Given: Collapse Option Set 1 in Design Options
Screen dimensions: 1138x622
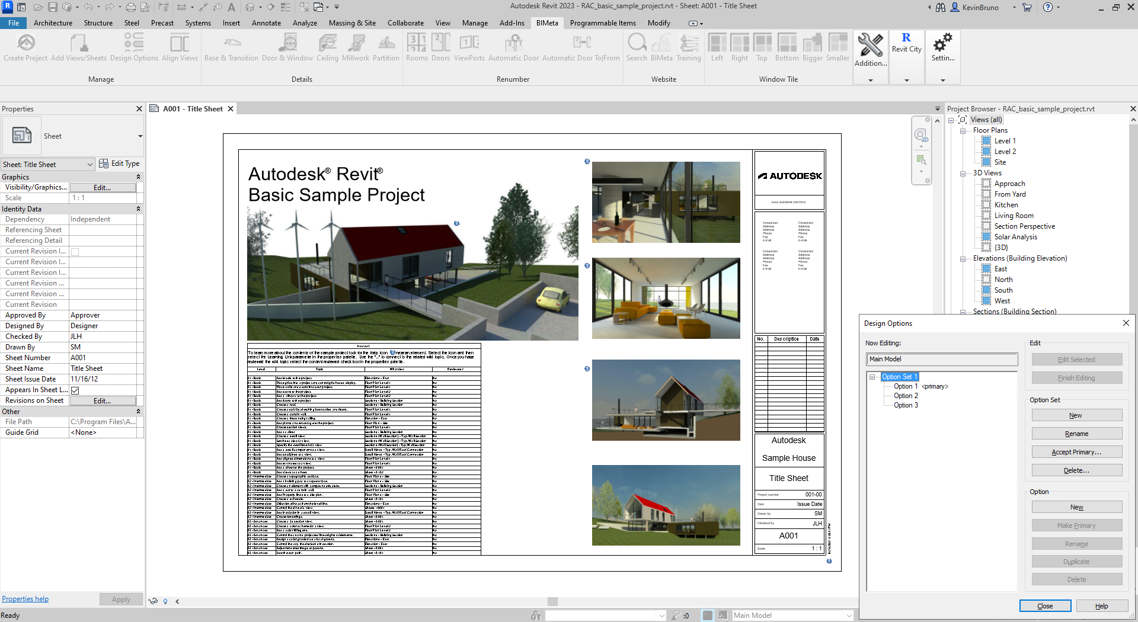Looking at the screenshot, I should [872, 377].
